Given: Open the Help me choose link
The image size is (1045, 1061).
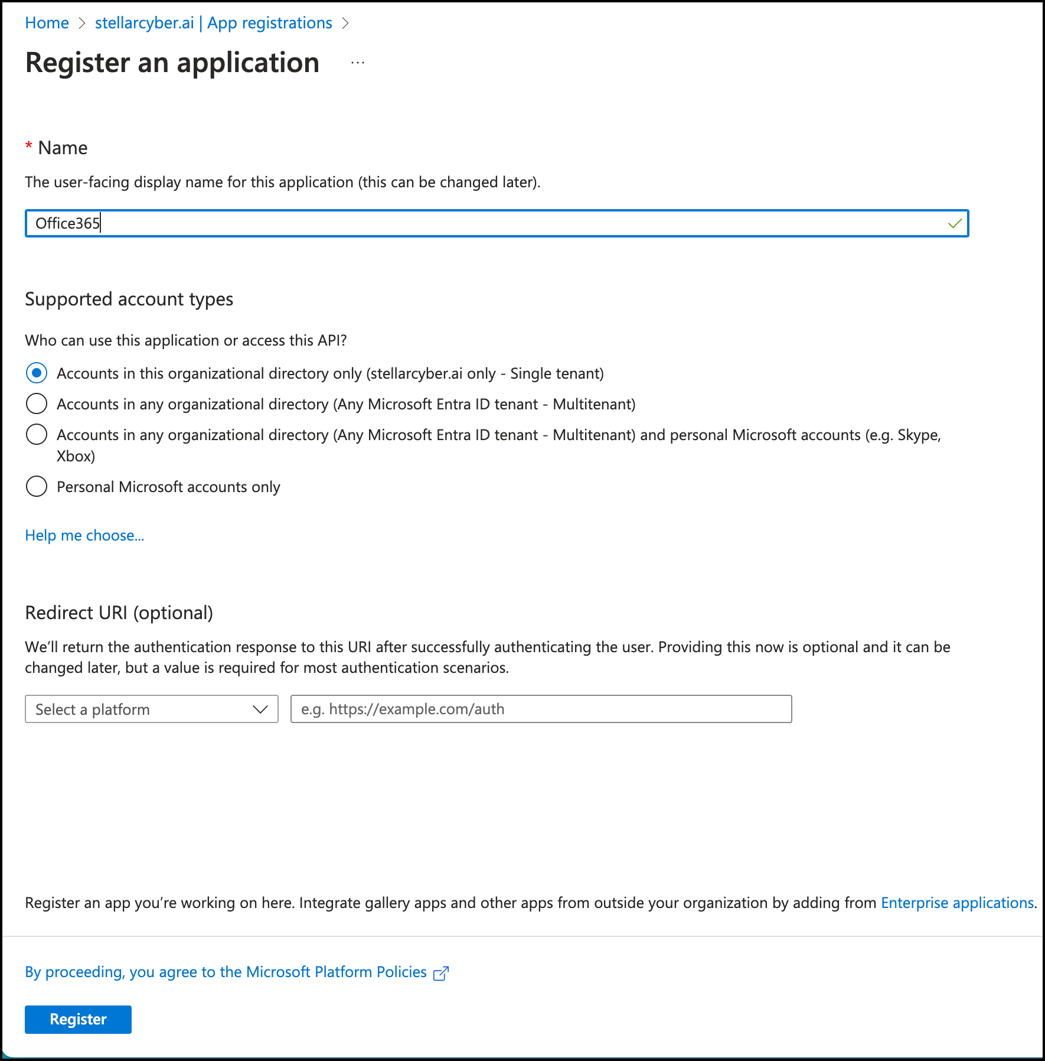Looking at the screenshot, I should [x=84, y=535].
